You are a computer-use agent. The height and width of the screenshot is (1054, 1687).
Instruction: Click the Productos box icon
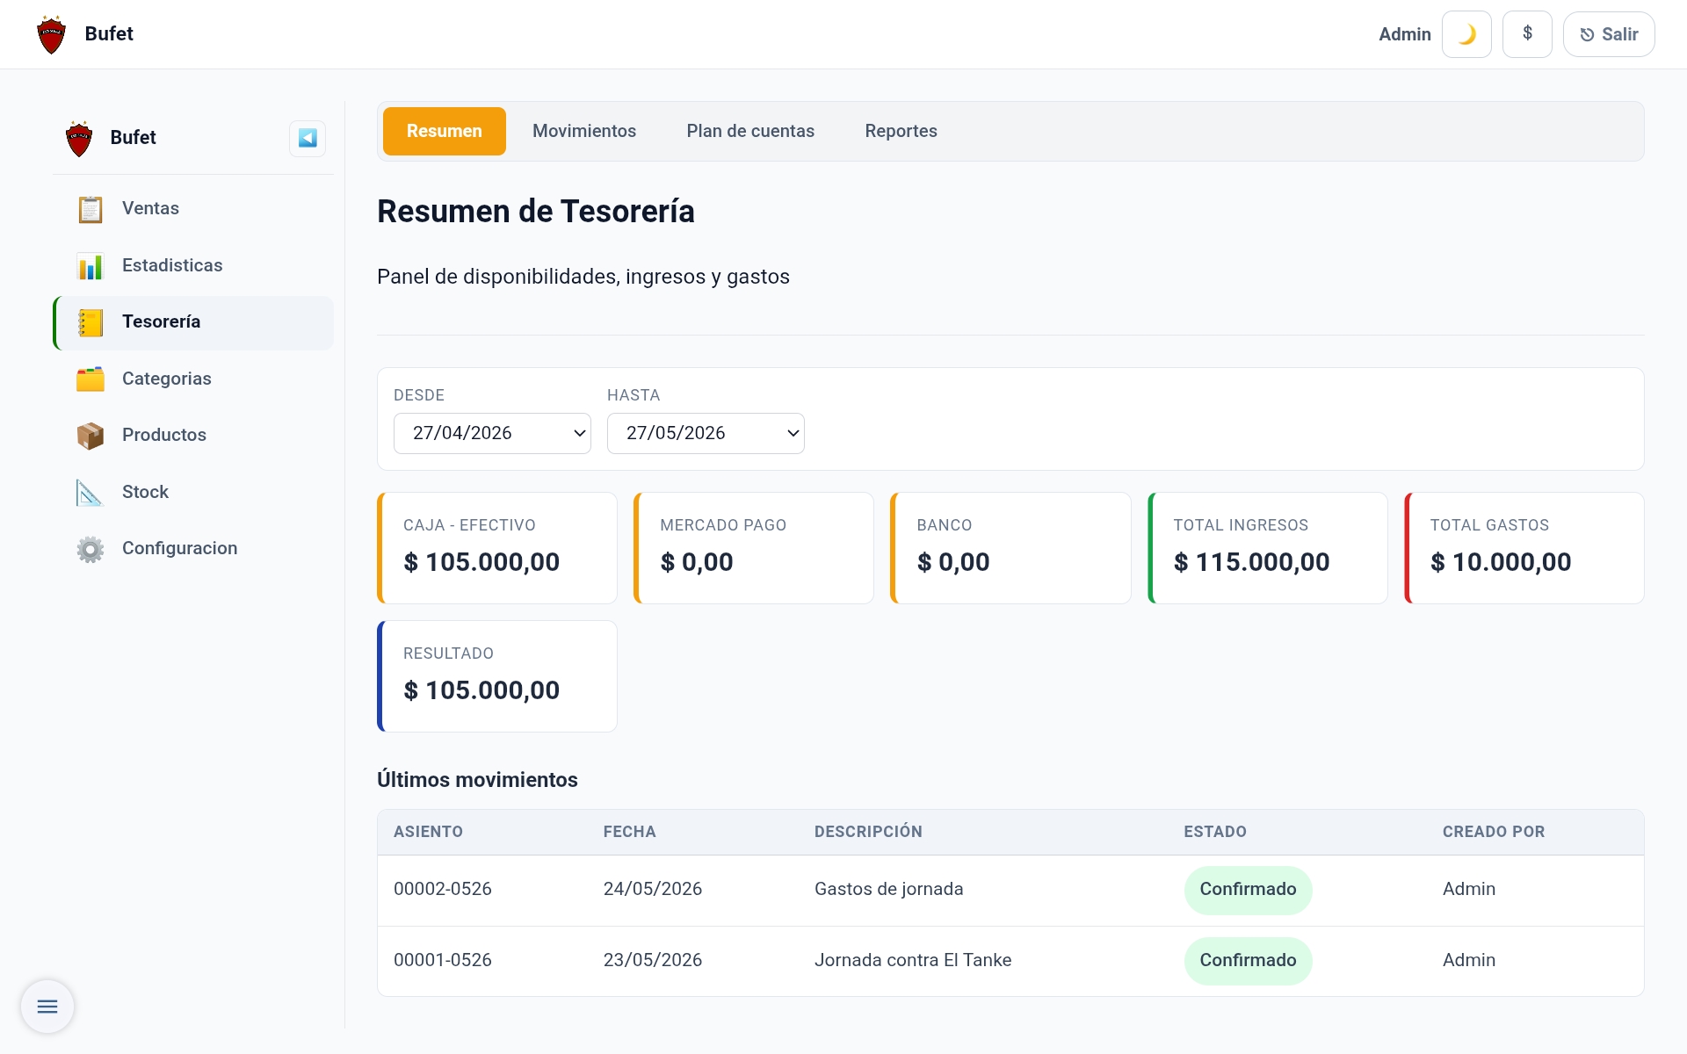point(91,436)
